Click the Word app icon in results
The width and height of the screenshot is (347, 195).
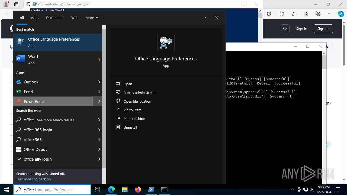tap(21, 58)
